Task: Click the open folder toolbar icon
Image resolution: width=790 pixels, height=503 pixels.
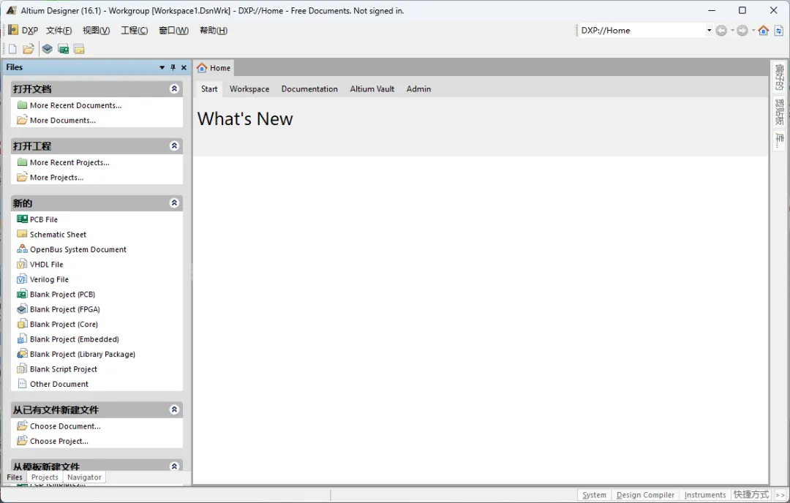Action: tap(29, 49)
